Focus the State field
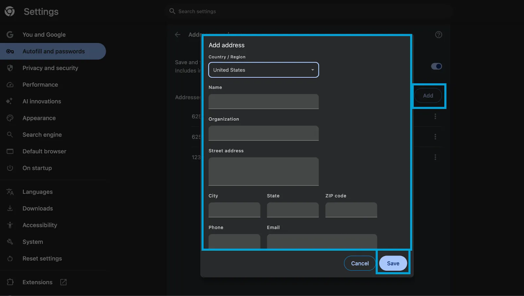Image resolution: width=524 pixels, height=296 pixels. tap(293, 210)
